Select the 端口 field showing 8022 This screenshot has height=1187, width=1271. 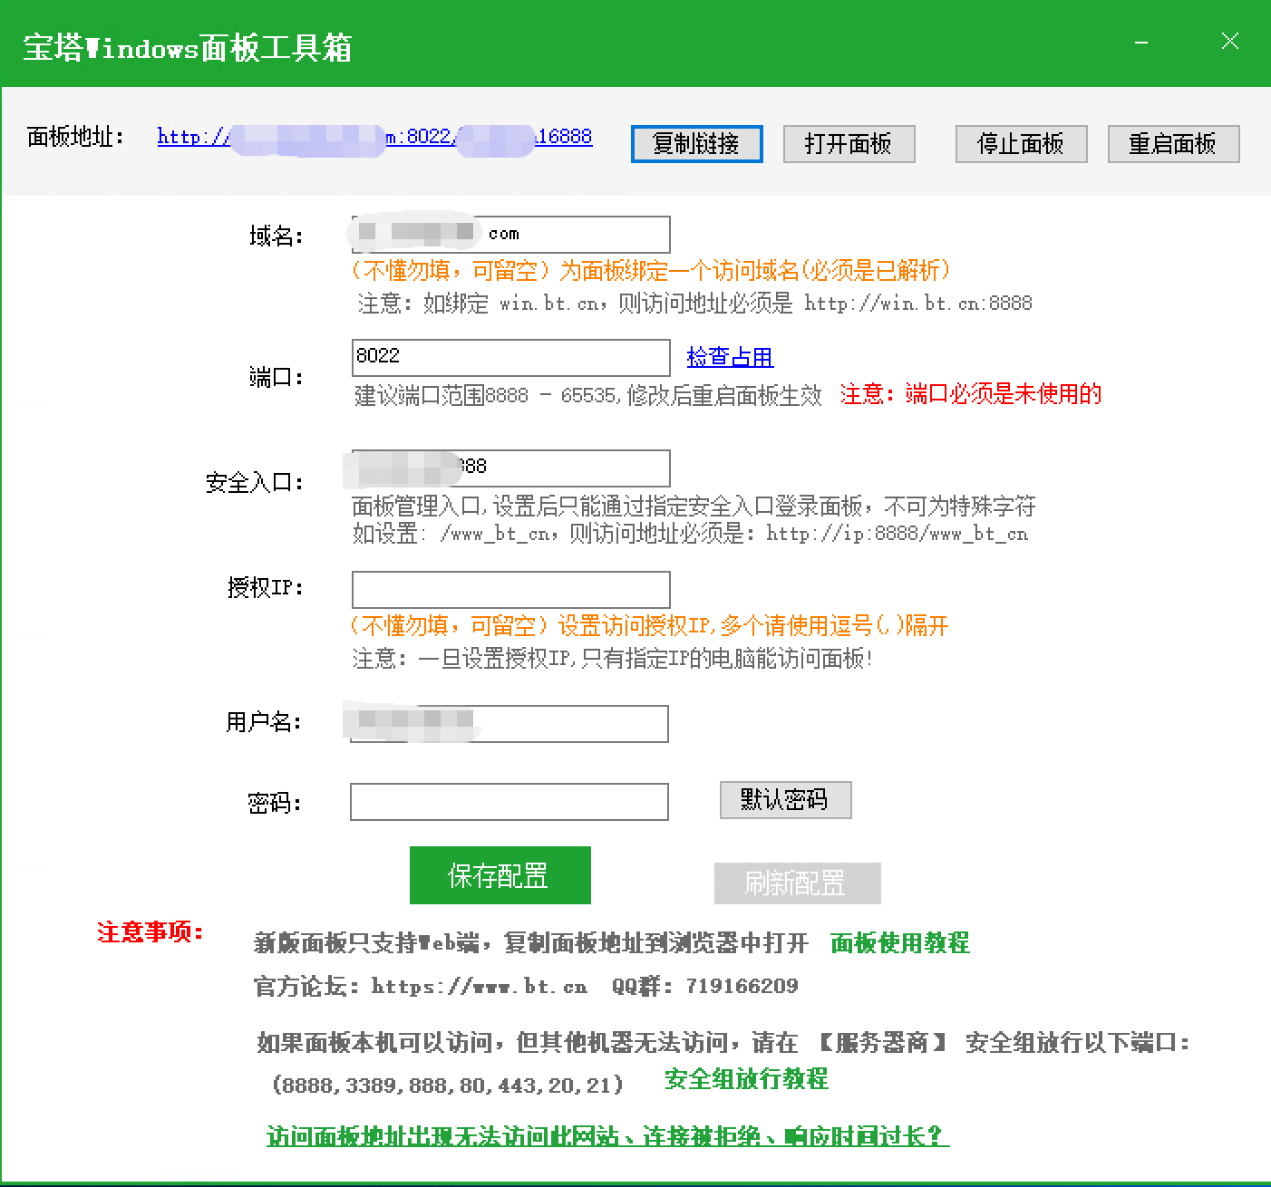(x=509, y=357)
